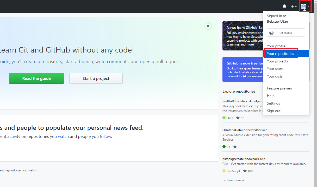Viewport: 317px width, 187px height.
Task: Open the GitHub is now free card
Action: [x=243, y=69]
